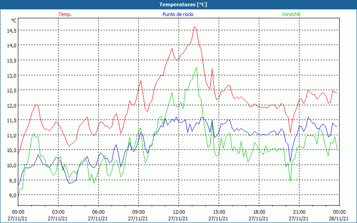357x223 pixels.
Task: Click the 12:00 time axis label
Action: tap(178, 212)
